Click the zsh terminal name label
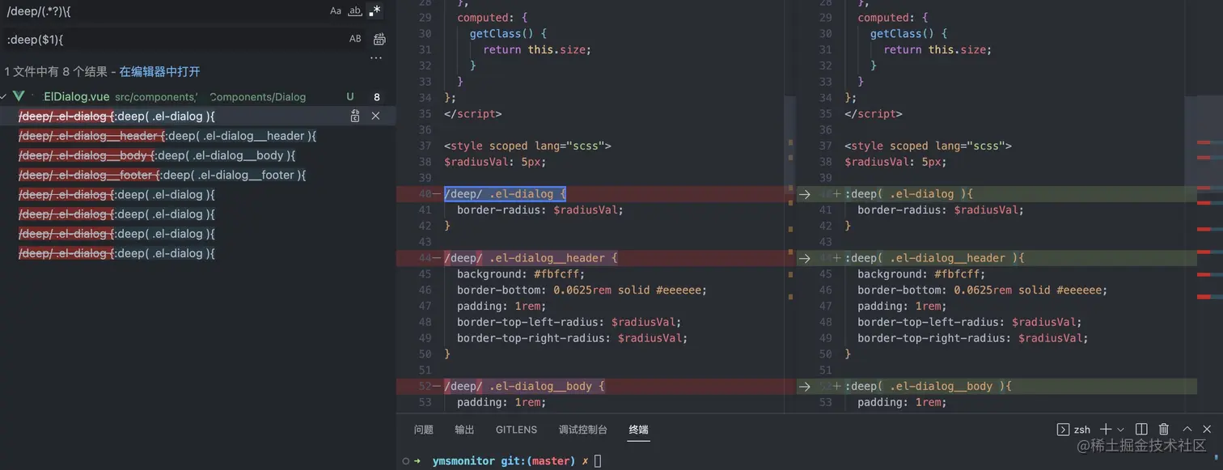 (x=1082, y=430)
